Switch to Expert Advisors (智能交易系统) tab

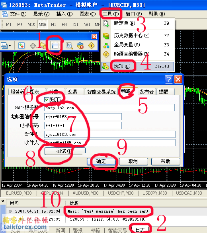pos(101,92)
